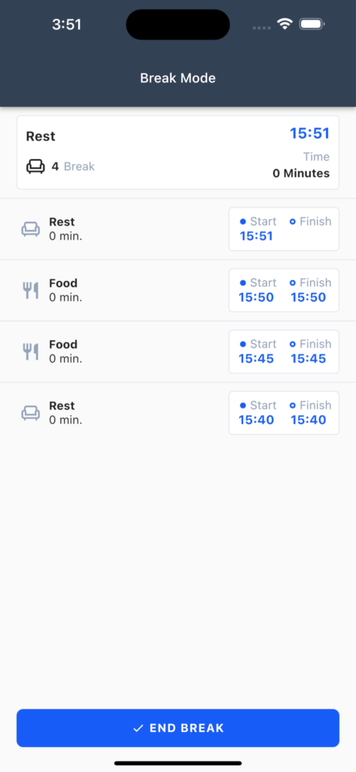Select the 15:45 Finish time of the Food break
Screen dimensions: 356x772
click(x=309, y=358)
